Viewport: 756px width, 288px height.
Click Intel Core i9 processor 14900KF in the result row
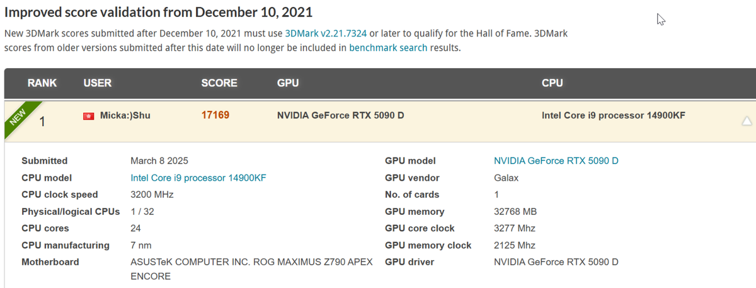click(614, 115)
